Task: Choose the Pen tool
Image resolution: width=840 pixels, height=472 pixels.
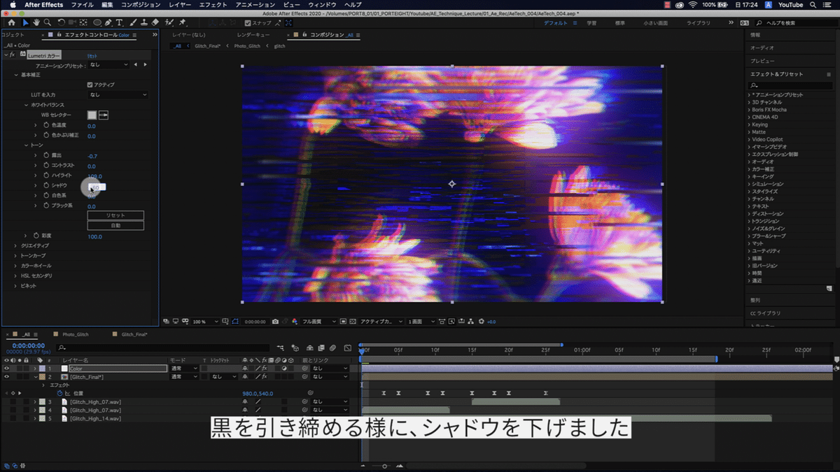Action: point(106,23)
